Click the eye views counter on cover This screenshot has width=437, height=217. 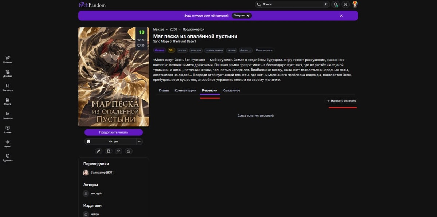click(141, 40)
